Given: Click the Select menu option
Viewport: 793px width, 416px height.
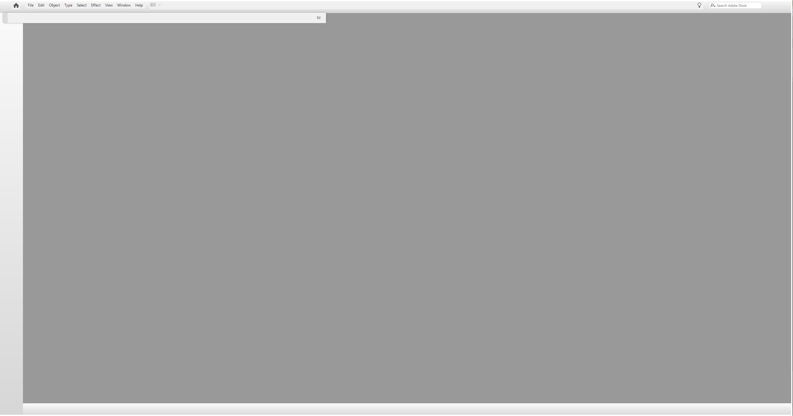Looking at the screenshot, I should pos(81,5).
